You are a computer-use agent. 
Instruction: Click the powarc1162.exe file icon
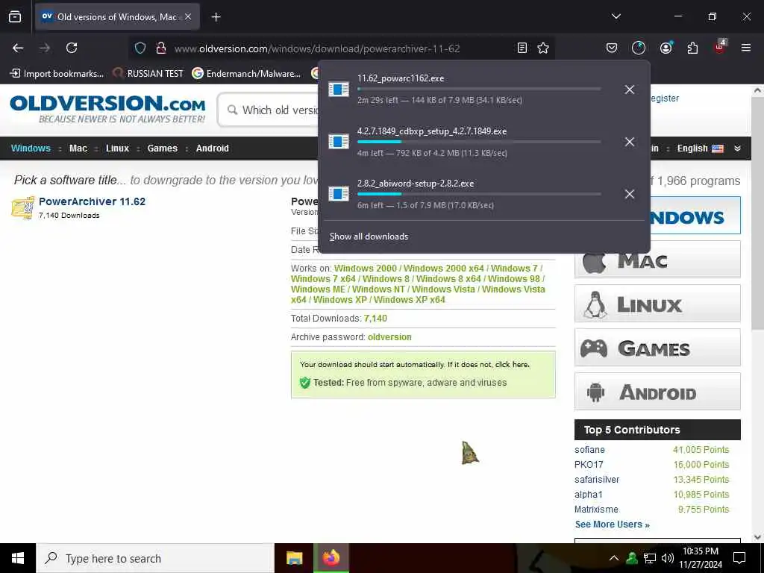click(x=339, y=90)
